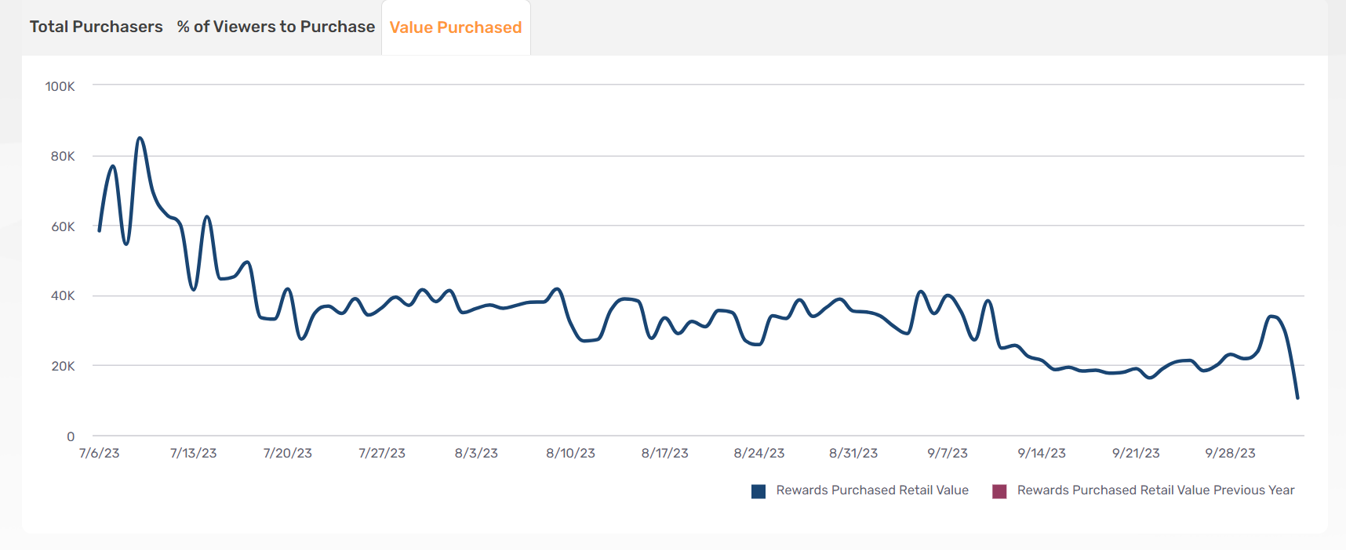This screenshot has width=1346, height=550.
Task: Click the 8/24/23 date label
Action: click(x=758, y=454)
